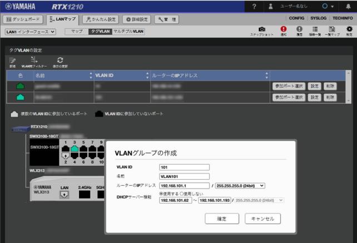Click 削除 in the teal VLAN row
Viewport: 357px width, 243px height.
[330, 97]
